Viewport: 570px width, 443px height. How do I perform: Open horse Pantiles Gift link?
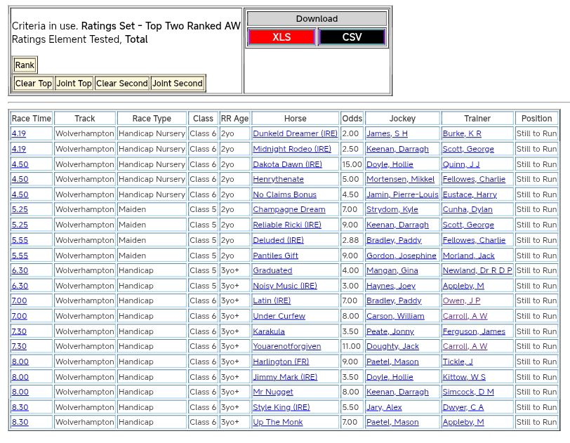coord(275,256)
